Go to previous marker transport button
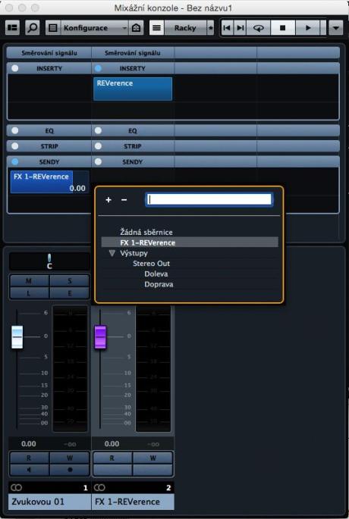 (x=227, y=28)
